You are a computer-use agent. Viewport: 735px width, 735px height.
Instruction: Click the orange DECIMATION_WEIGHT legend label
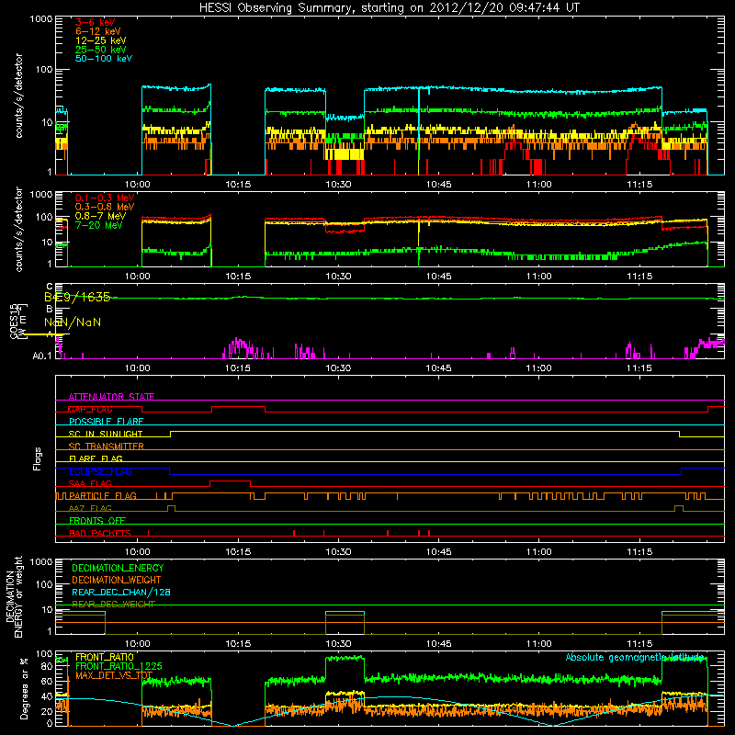pyautogui.click(x=117, y=580)
